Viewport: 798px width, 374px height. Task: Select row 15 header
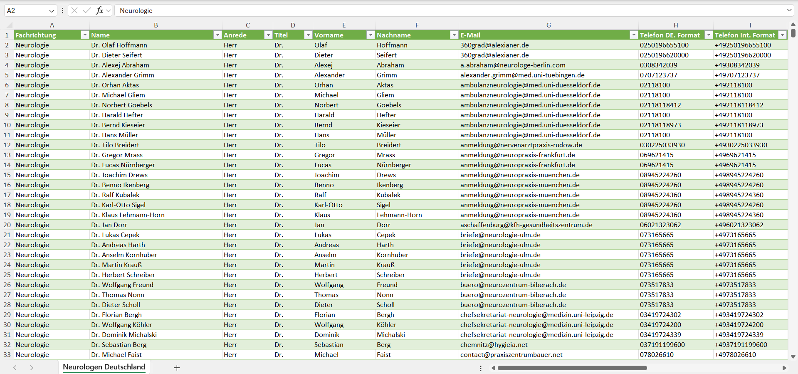7,175
